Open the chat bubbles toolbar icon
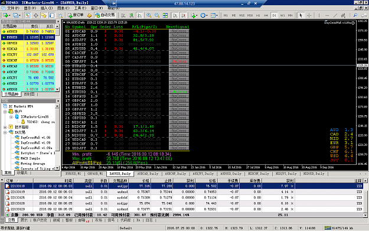Image resolution: width=369 pixels, height=231 pixels. tap(364, 15)
